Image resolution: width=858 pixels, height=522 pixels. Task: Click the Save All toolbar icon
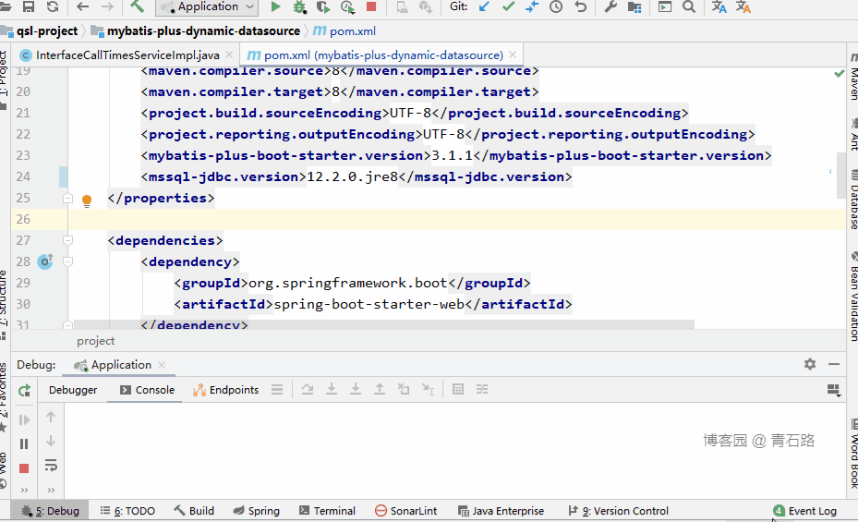point(29,6)
